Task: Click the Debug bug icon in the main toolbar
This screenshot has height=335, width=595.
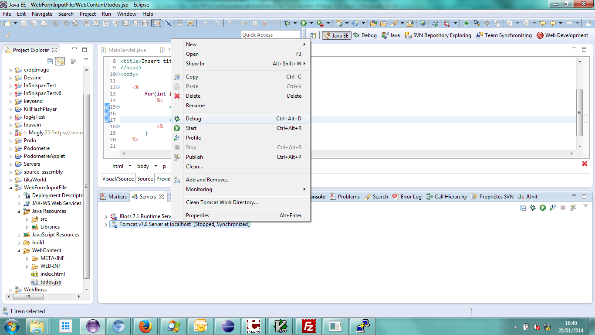Action: pyautogui.click(x=287, y=23)
